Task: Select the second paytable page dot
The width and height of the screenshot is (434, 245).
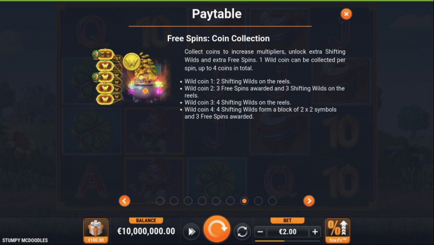Action: pos(174,201)
